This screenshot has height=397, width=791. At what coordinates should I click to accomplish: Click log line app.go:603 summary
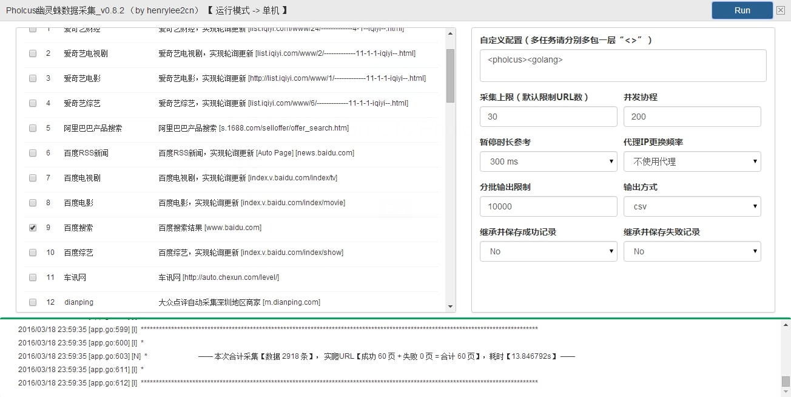pos(297,356)
